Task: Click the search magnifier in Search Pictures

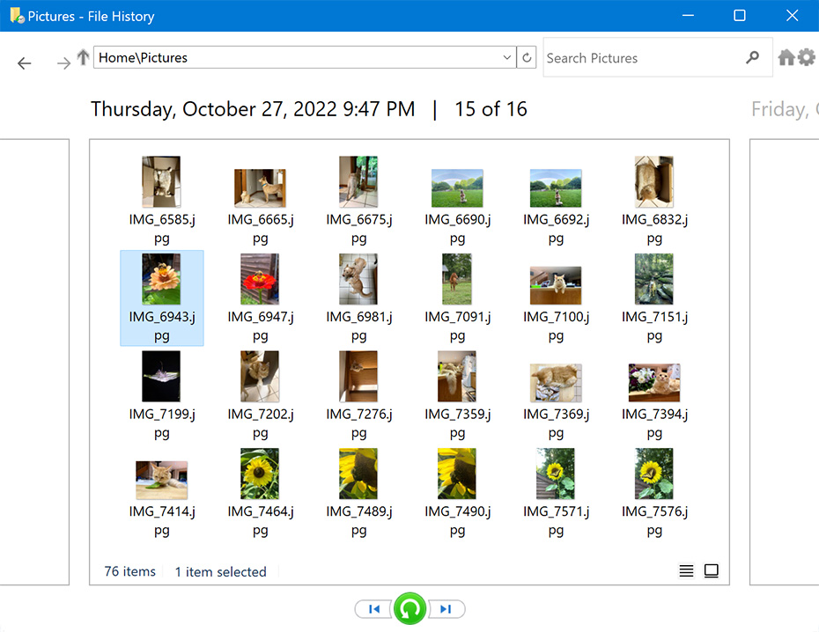Action: (x=753, y=56)
